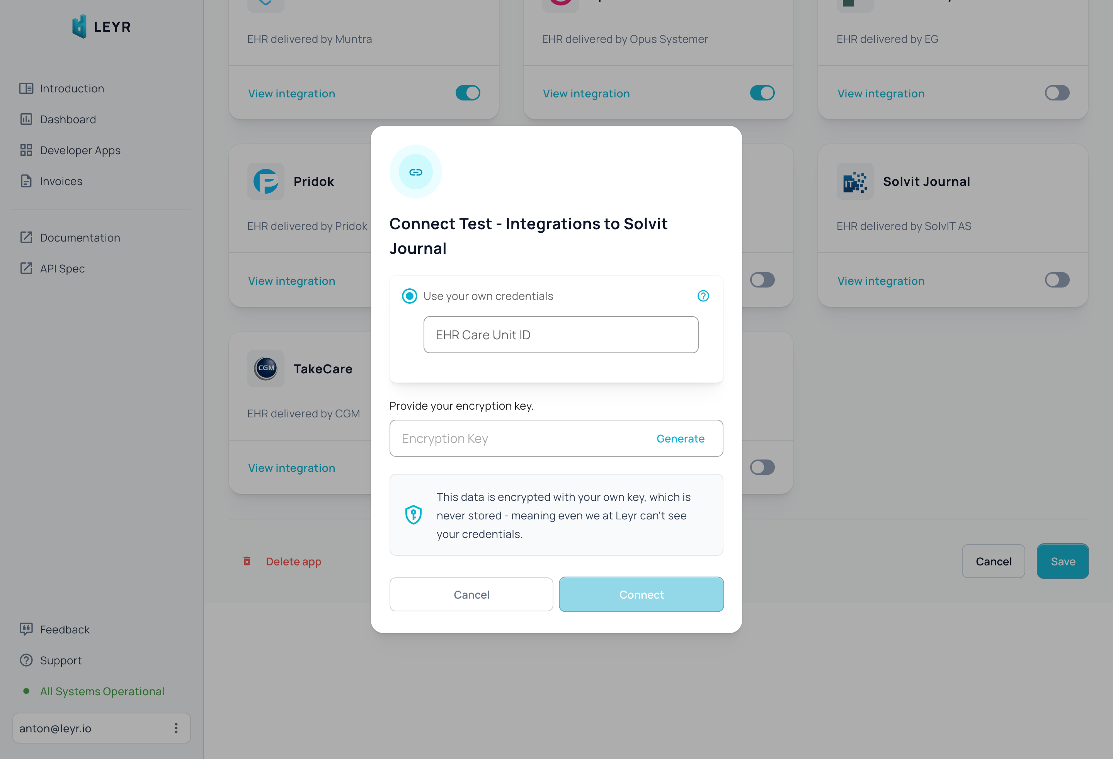Toggle the EG EHR integration switch
This screenshot has width=1113, height=759.
1057,92
